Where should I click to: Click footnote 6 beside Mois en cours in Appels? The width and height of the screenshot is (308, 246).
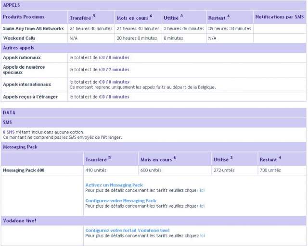tap(151, 16)
